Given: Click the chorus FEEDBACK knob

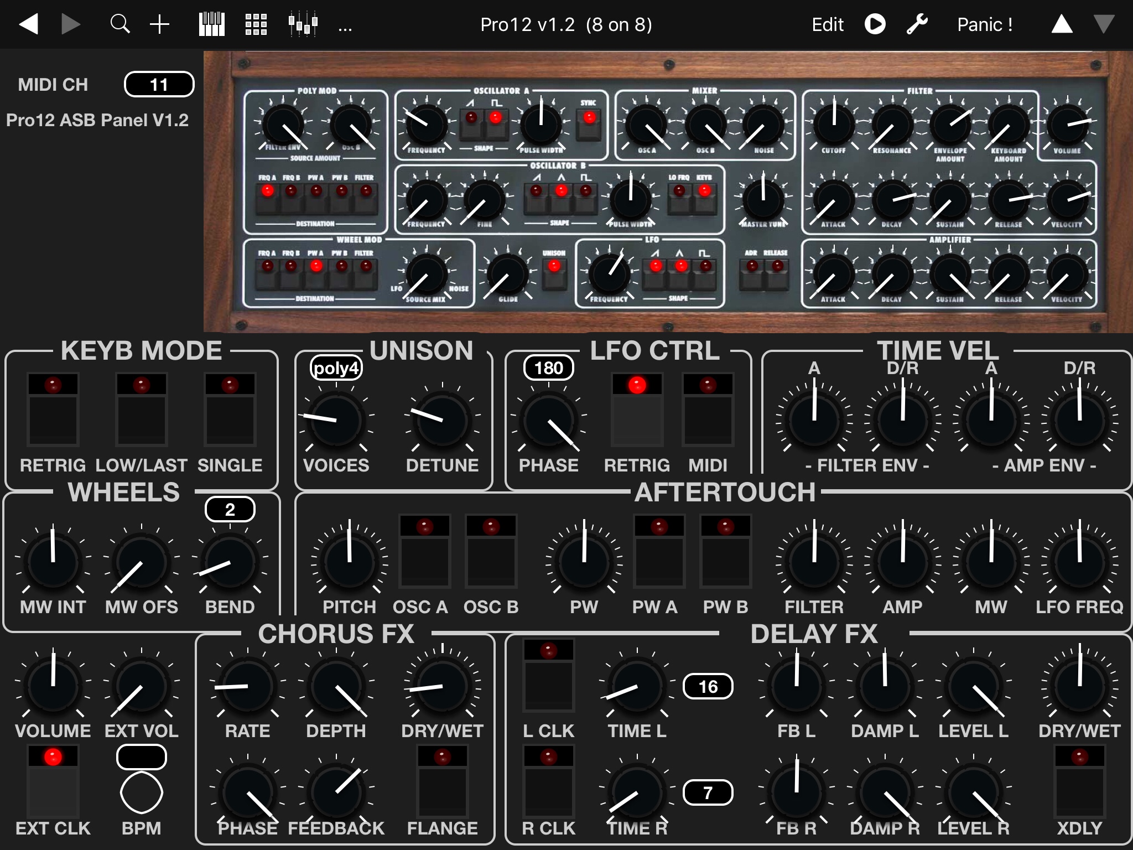Looking at the screenshot, I should (336, 791).
